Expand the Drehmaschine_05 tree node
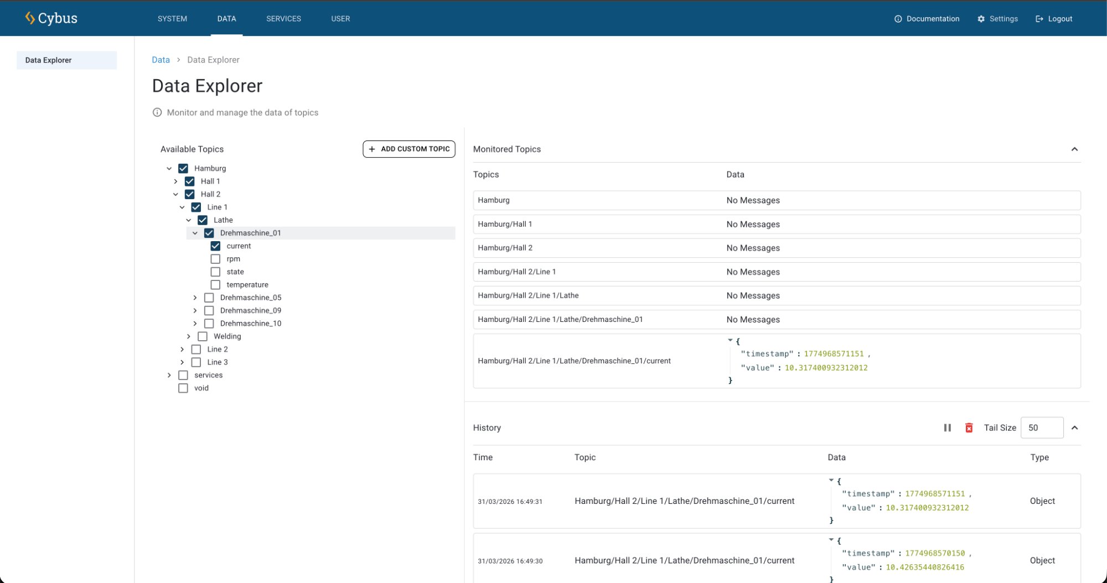Image resolution: width=1107 pixels, height=583 pixels. pyautogui.click(x=195, y=298)
